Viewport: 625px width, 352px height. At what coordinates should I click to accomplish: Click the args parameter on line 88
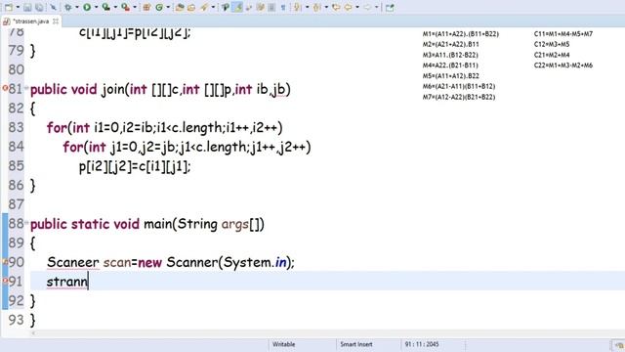click(x=234, y=225)
